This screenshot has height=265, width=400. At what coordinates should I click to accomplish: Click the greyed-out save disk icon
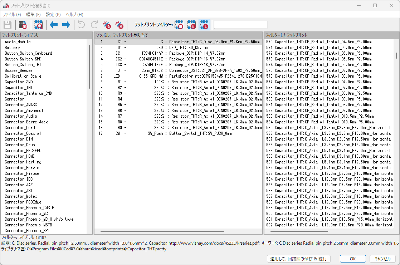coord(8,25)
